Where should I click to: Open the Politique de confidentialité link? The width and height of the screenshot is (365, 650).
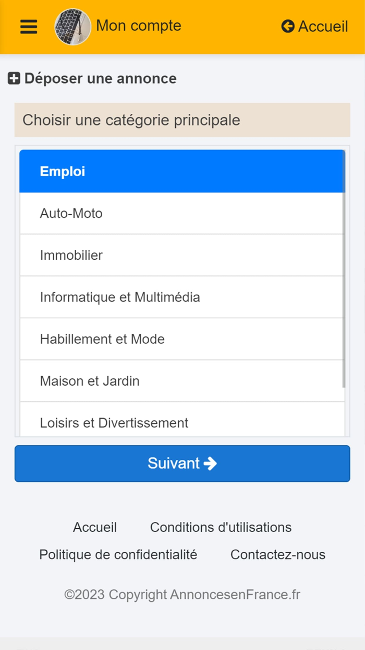pos(118,554)
